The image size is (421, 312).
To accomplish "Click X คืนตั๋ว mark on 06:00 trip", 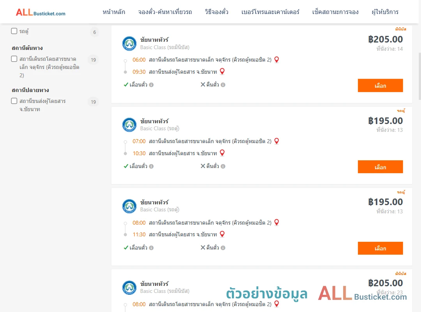I will pos(203,85).
